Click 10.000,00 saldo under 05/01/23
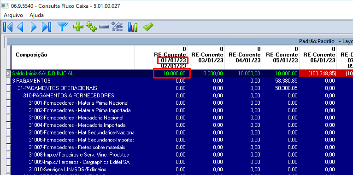353x175 pixels. click(286, 73)
